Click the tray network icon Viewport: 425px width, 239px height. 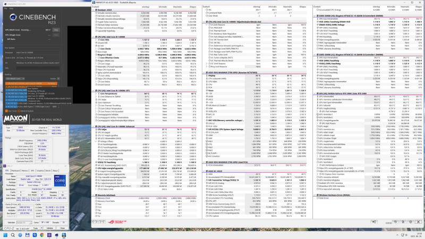pyautogui.click(x=403, y=235)
